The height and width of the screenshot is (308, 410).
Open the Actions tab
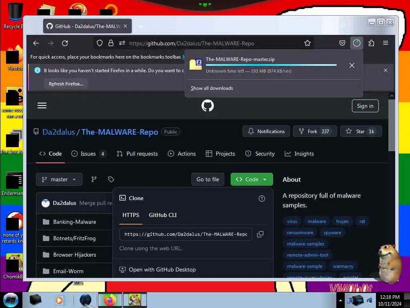182,154
